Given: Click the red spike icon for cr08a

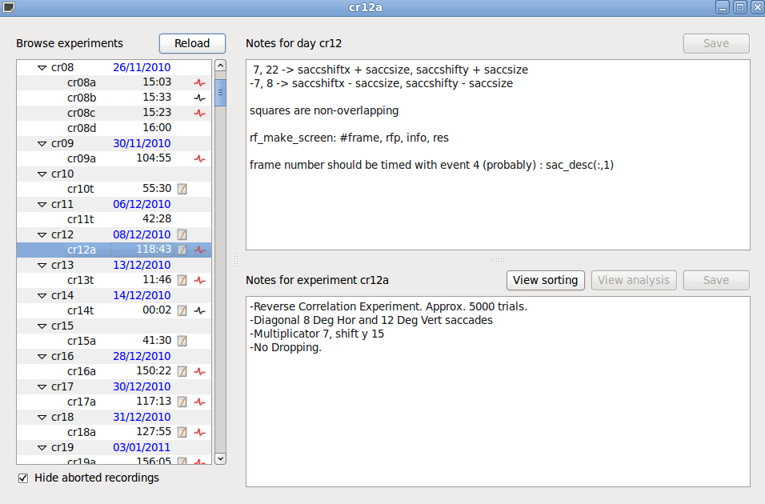Looking at the screenshot, I should coord(199,82).
